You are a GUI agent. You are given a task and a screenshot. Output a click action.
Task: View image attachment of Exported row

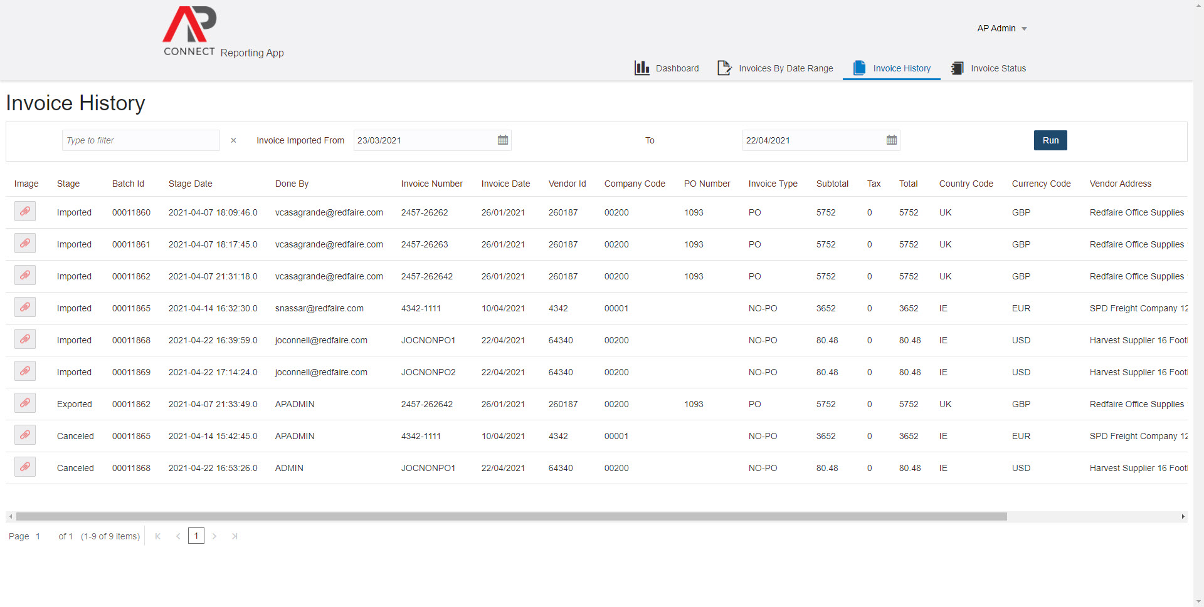click(x=25, y=403)
